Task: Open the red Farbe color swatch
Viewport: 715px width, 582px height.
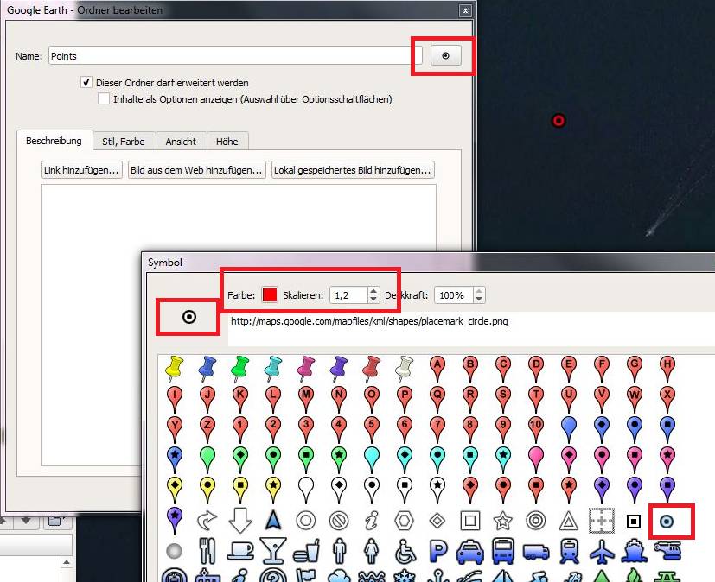Action: pos(270,295)
